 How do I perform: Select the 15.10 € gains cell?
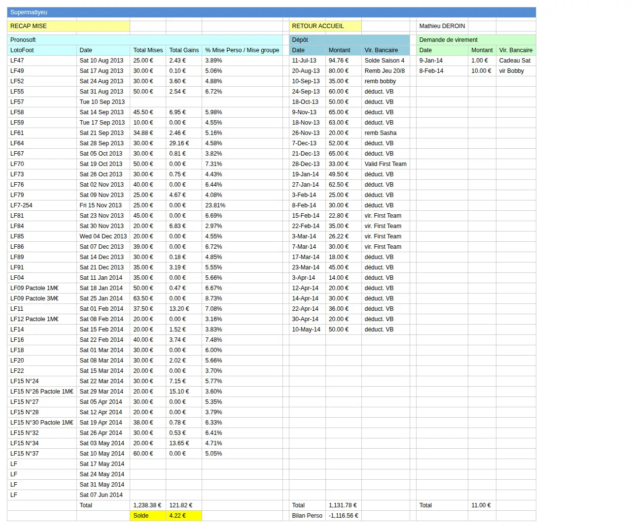click(x=184, y=392)
